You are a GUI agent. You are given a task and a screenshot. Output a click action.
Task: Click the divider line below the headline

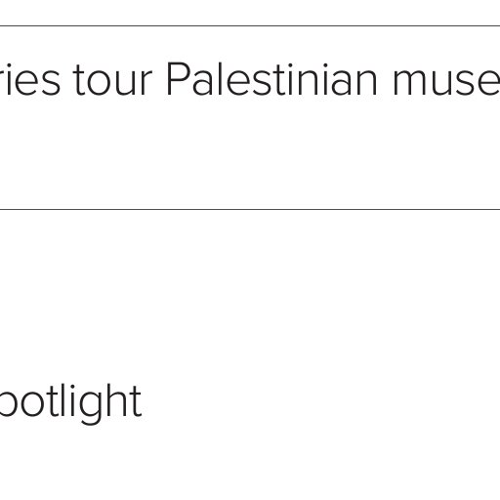pyautogui.click(x=250, y=209)
